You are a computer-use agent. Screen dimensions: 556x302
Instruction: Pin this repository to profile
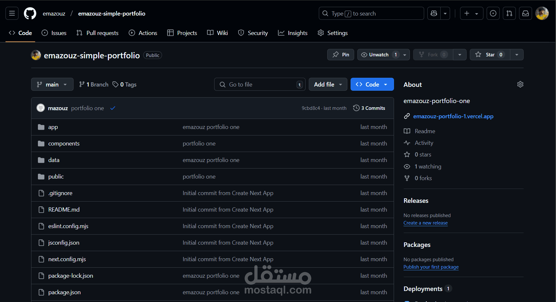[x=341, y=55]
